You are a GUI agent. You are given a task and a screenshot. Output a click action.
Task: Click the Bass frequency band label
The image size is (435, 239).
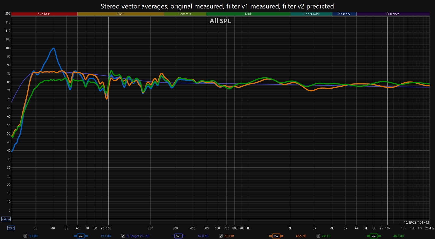coord(121,14)
